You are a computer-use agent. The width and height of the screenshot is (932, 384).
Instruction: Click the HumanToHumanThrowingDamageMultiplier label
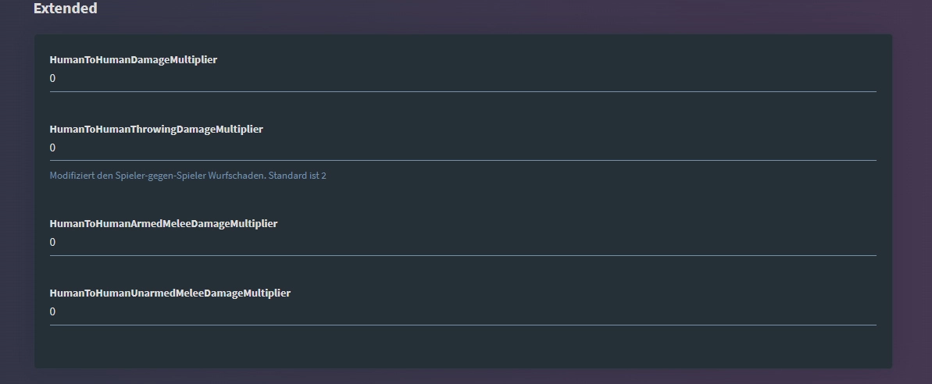[x=156, y=130]
